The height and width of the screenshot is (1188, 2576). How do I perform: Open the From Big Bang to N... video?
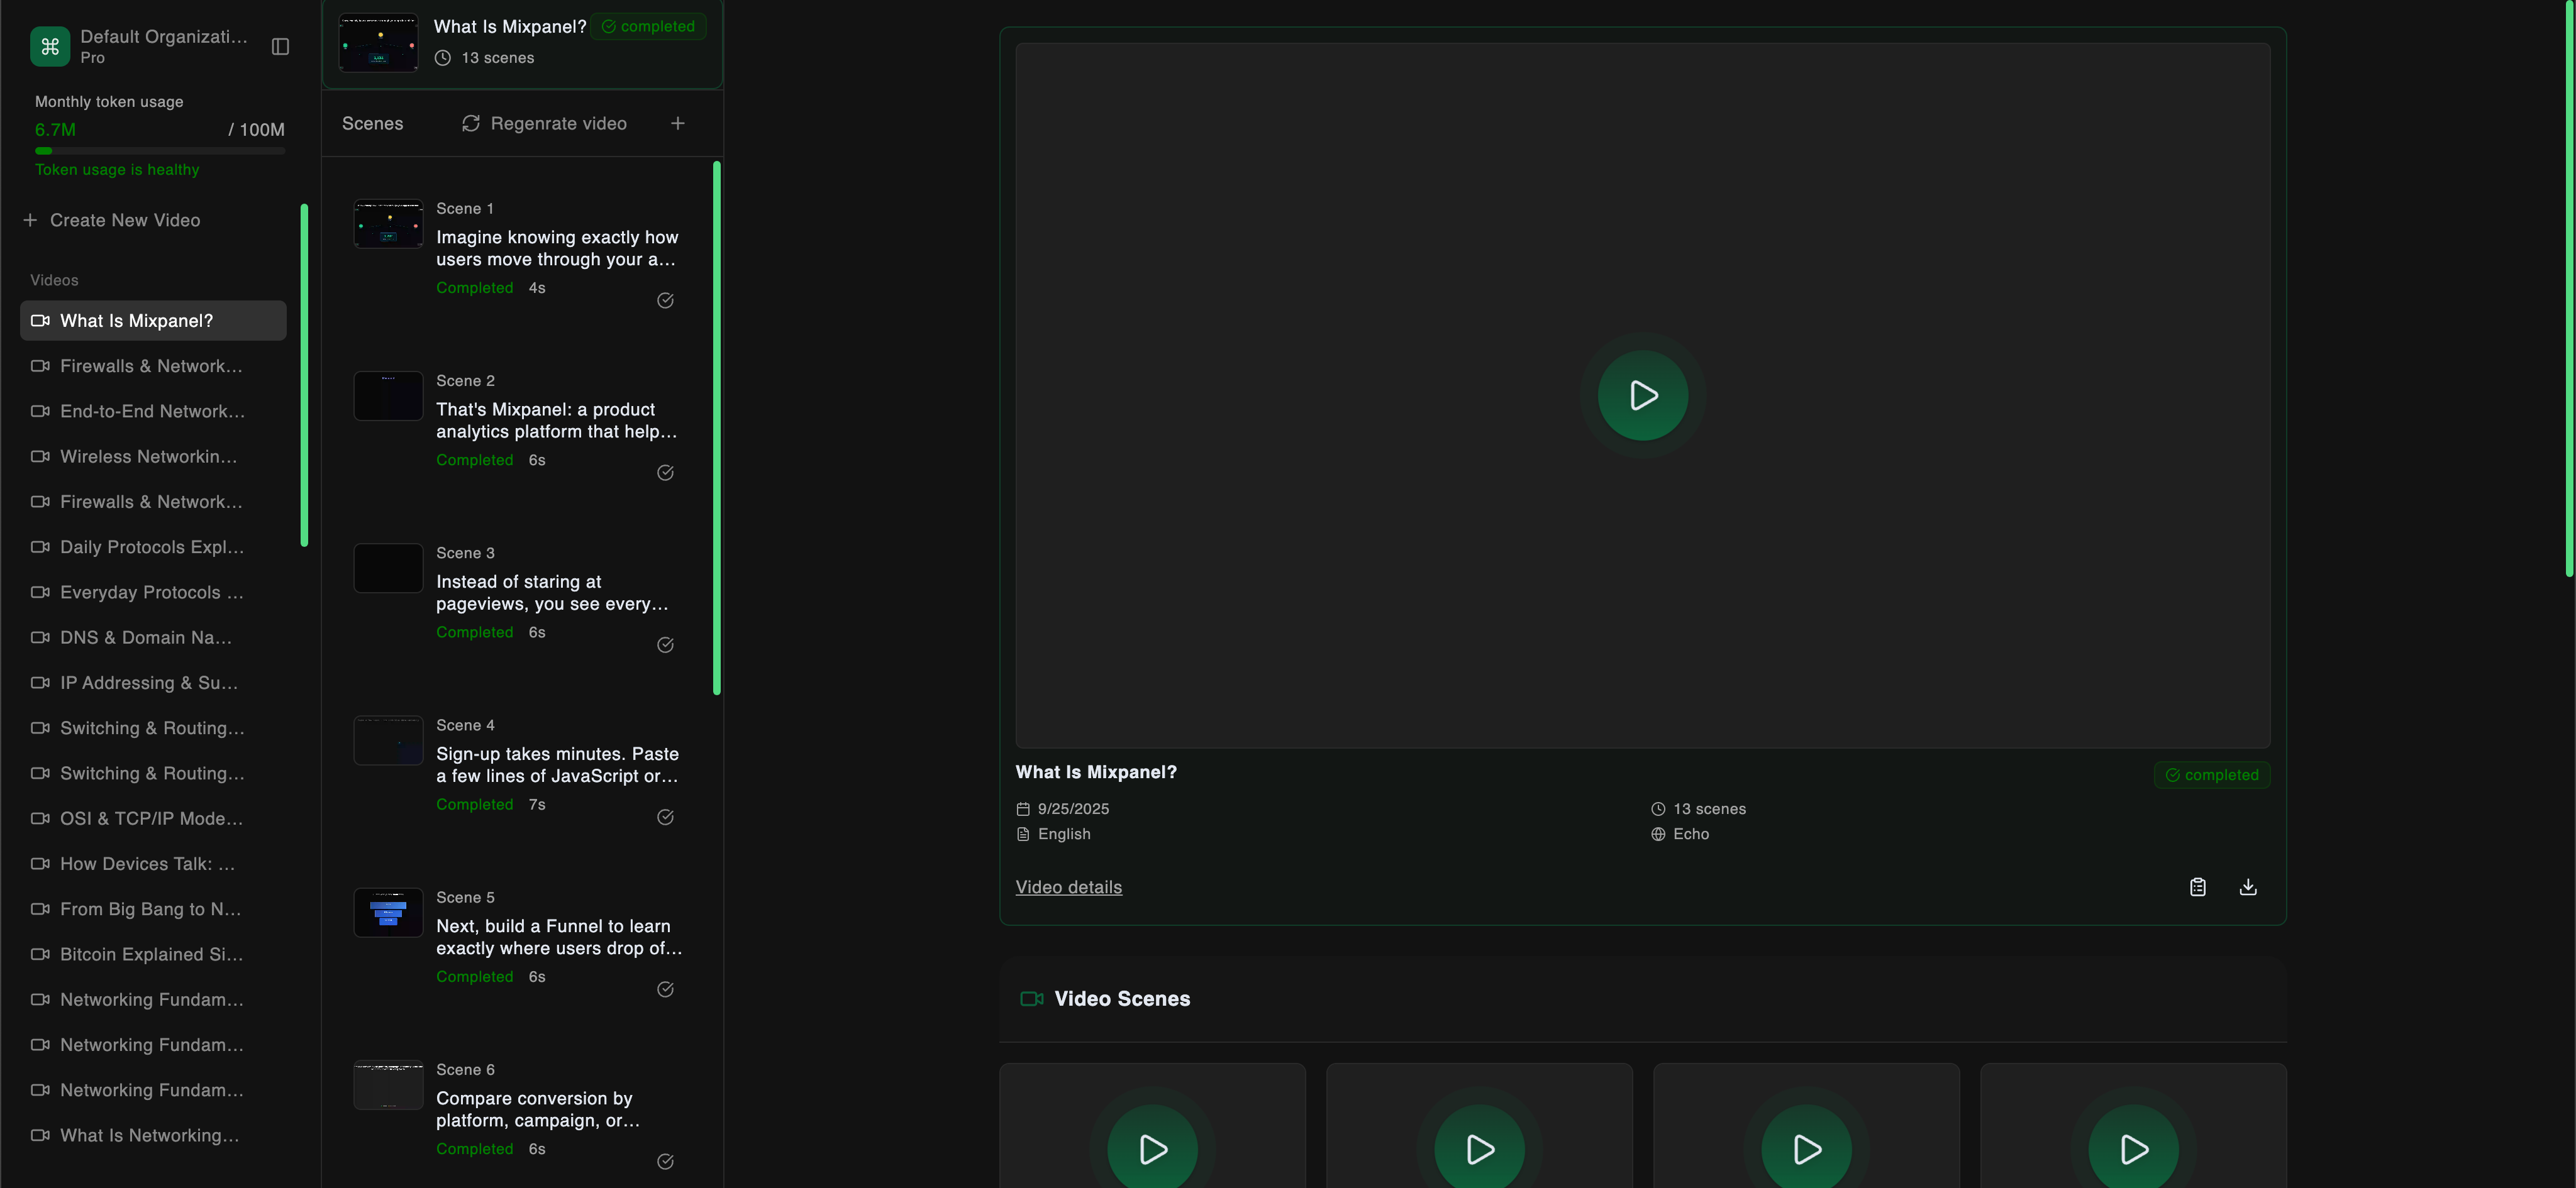[x=153, y=910]
